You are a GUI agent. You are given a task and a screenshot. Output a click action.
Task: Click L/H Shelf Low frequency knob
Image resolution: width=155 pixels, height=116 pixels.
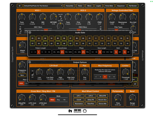click(x=39, y=72)
